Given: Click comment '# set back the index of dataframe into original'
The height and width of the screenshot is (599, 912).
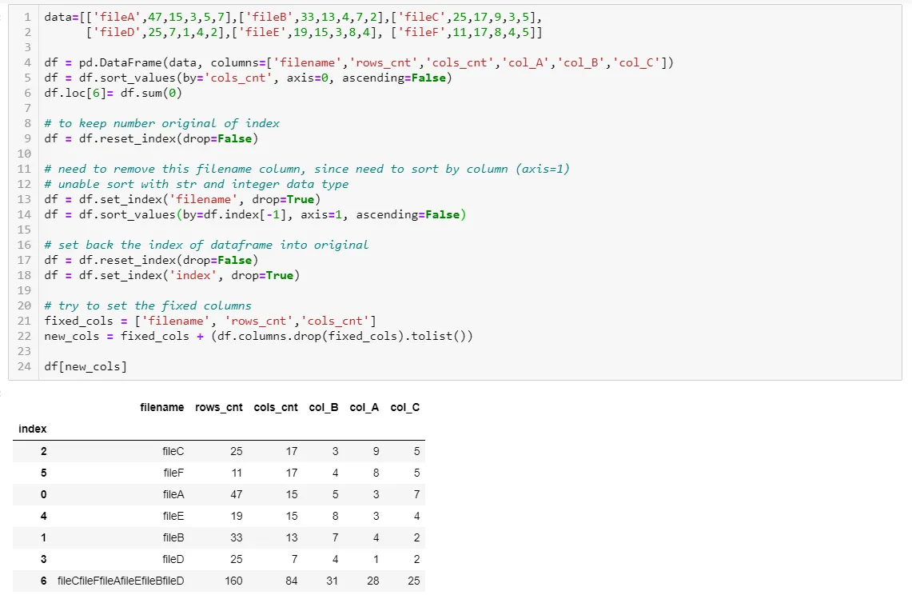Looking at the screenshot, I should (x=206, y=245).
